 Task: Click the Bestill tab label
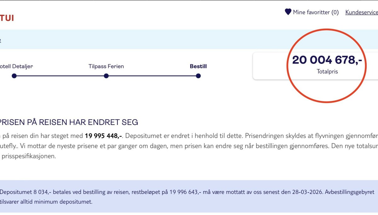[x=198, y=66]
